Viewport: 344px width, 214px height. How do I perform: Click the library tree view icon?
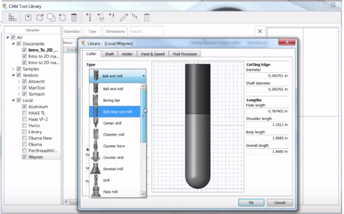tap(12, 18)
